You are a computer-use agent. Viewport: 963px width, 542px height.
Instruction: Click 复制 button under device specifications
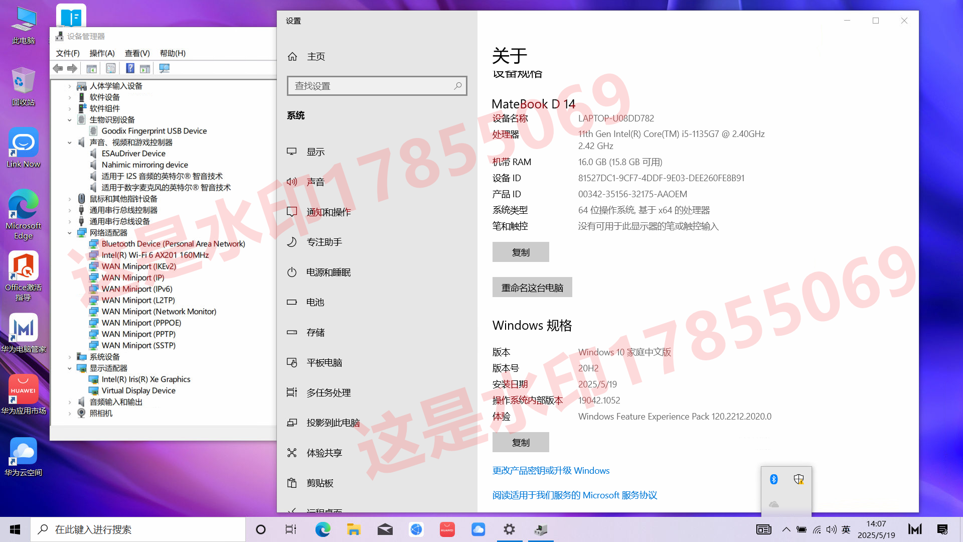[521, 252]
